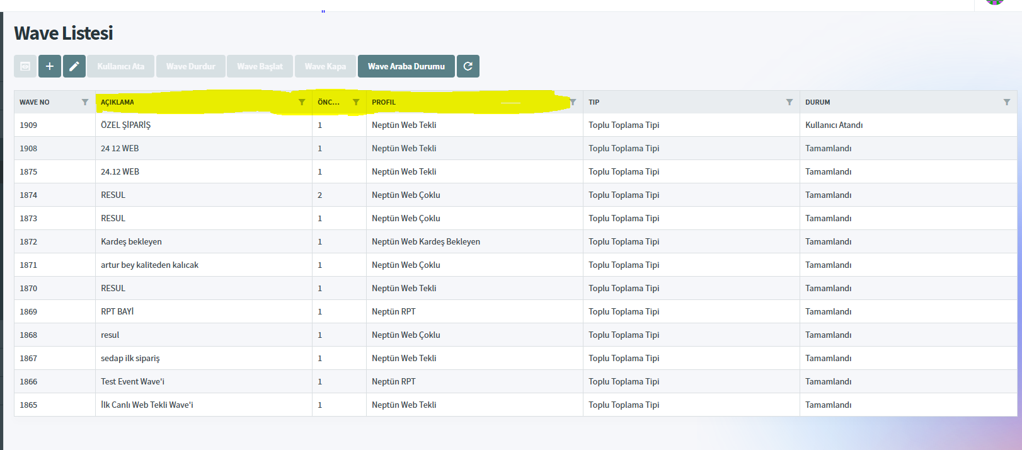Click Tamamlandı status in row 1908
Image resolution: width=1022 pixels, height=450 pixels.
829,148
